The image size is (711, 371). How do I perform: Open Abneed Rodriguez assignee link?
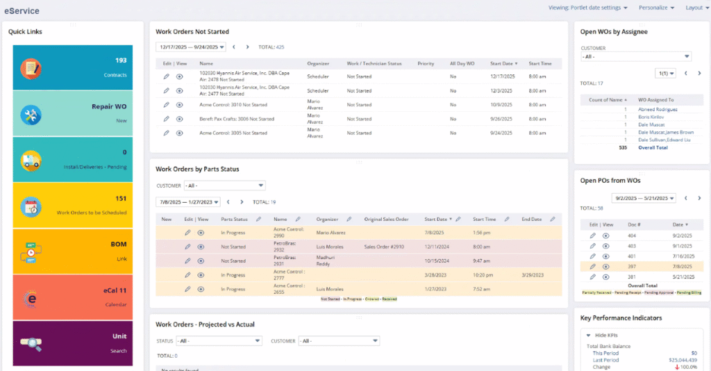tap(658, 110)
